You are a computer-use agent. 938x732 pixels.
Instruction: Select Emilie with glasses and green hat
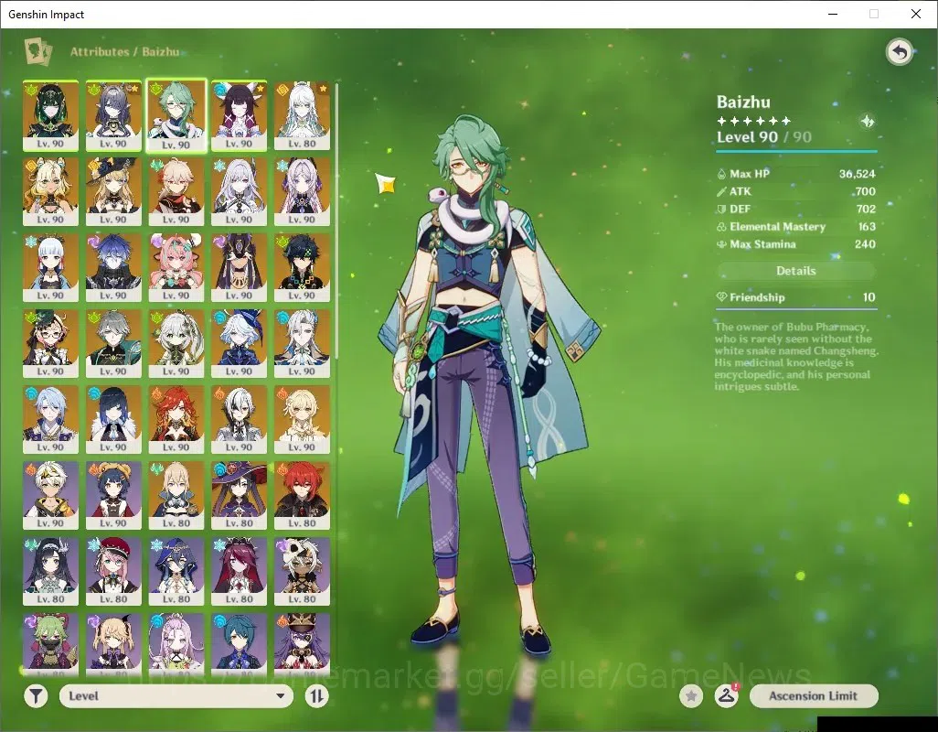click(x=51, y=343)
